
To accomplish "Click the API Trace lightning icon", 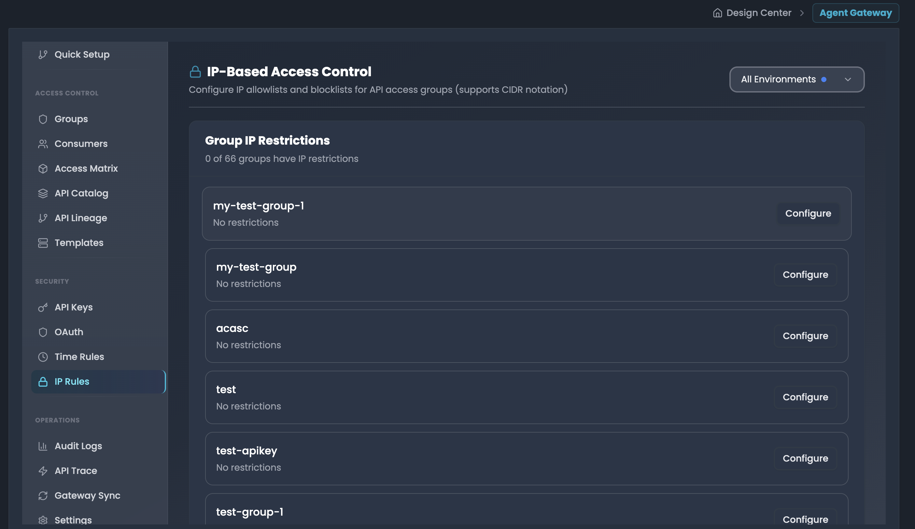I will pyautogui.click(x=43, y=471).
